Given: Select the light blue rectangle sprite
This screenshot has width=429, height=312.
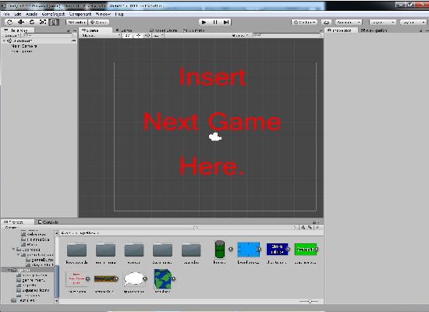Looking at the screenshot, I should 248,249.
